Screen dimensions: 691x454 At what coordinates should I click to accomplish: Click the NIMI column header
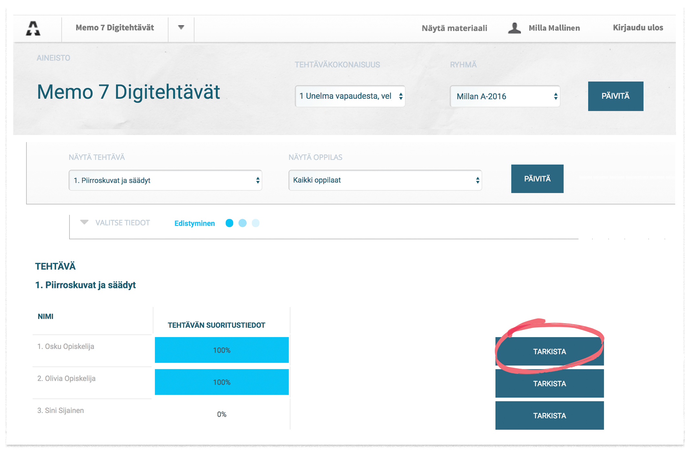pos(46,316)
